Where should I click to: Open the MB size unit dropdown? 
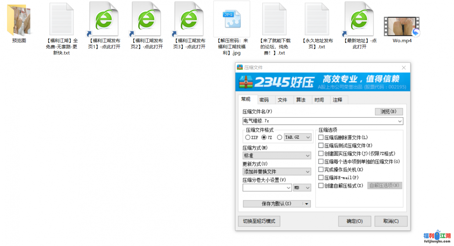(302, 187)
